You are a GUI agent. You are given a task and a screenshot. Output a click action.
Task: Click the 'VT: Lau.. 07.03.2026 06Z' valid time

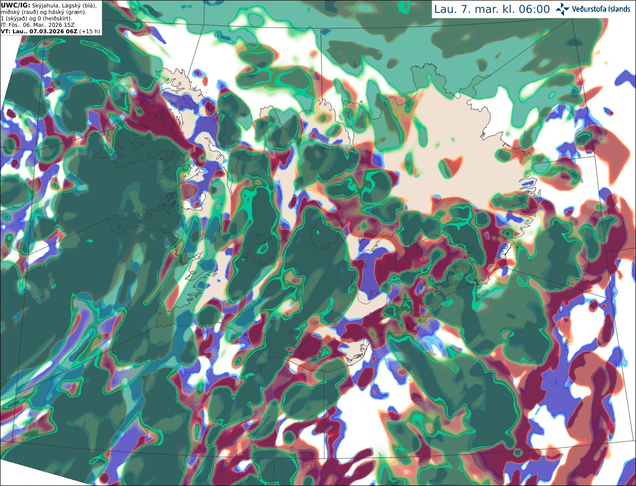[x=39, y=31]
